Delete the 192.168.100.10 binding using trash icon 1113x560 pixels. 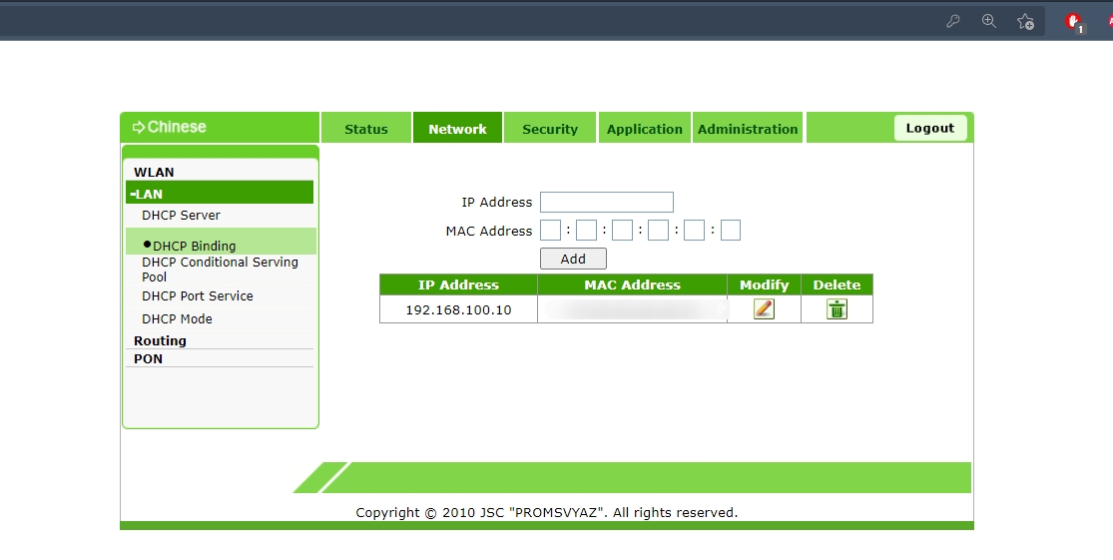(x=836, y=308)
